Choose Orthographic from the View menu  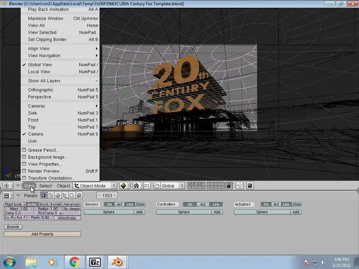60,90
